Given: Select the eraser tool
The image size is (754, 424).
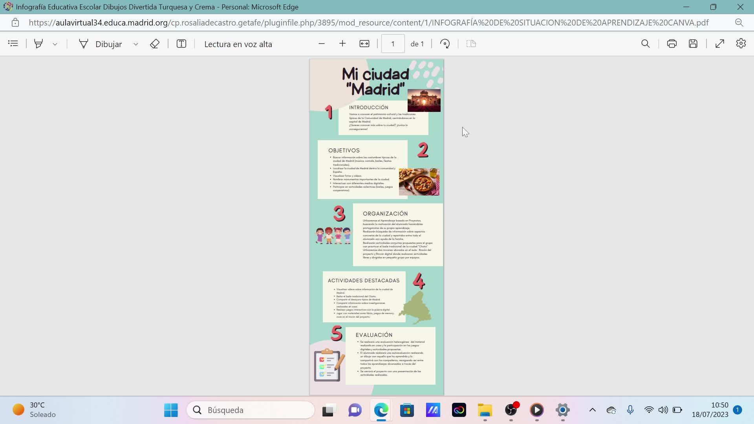Looking at the screenshot, I should 155,44.
